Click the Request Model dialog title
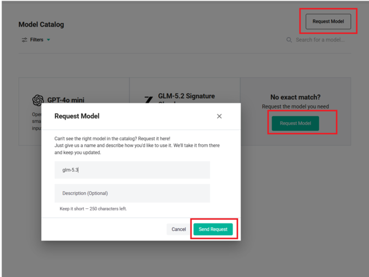The height and width of the screenshot is (277, 369). [77, 116]
